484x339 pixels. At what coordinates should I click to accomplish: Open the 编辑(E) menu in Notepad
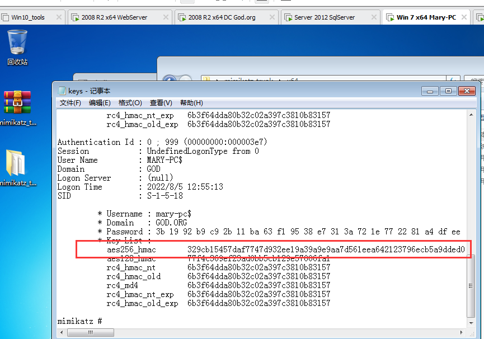tap(100, 103)
